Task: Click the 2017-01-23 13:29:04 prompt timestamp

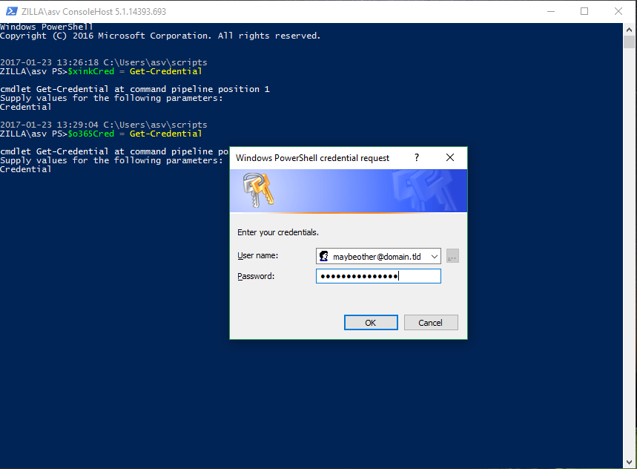Action: point(49,125)
